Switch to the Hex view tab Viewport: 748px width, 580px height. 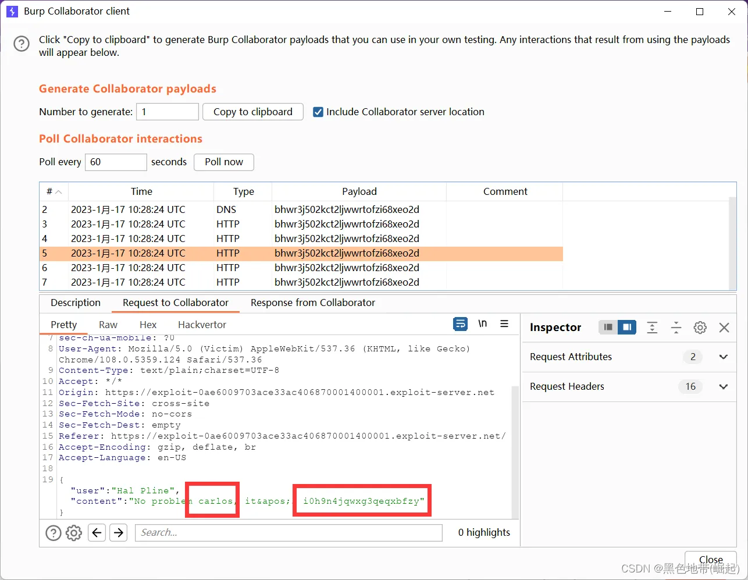tap(148, 325)
